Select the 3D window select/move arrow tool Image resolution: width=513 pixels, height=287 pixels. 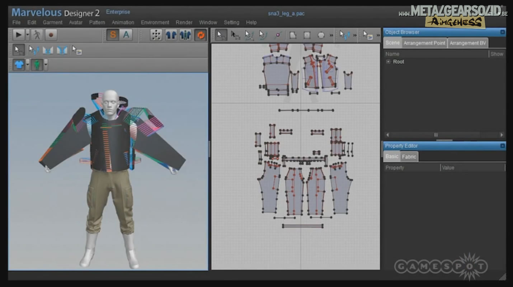point(19,50)
